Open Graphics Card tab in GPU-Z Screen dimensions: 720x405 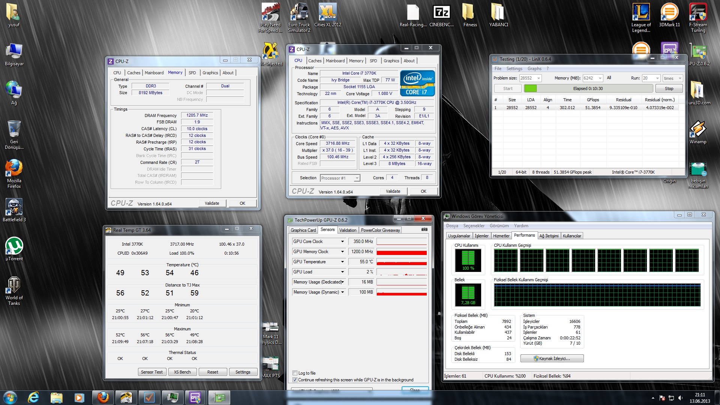click(x=303, y=230)
